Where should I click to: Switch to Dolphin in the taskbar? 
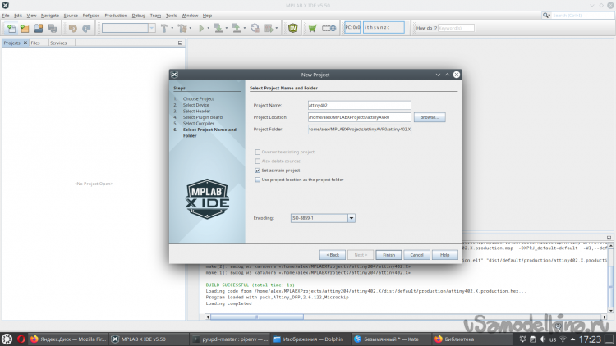310,339
